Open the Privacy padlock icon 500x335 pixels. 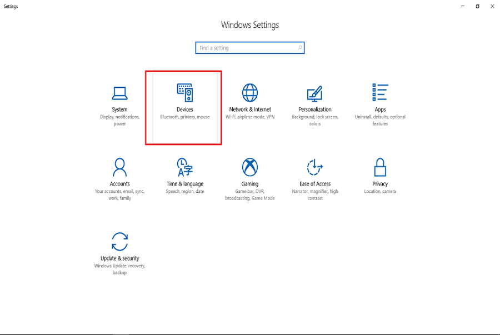pos(380,167)
